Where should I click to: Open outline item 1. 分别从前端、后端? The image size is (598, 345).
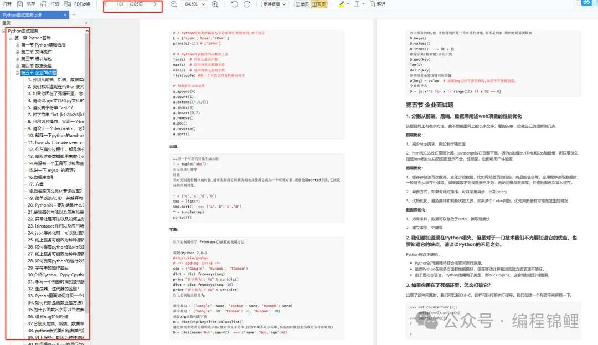click(x=56, y=80)
